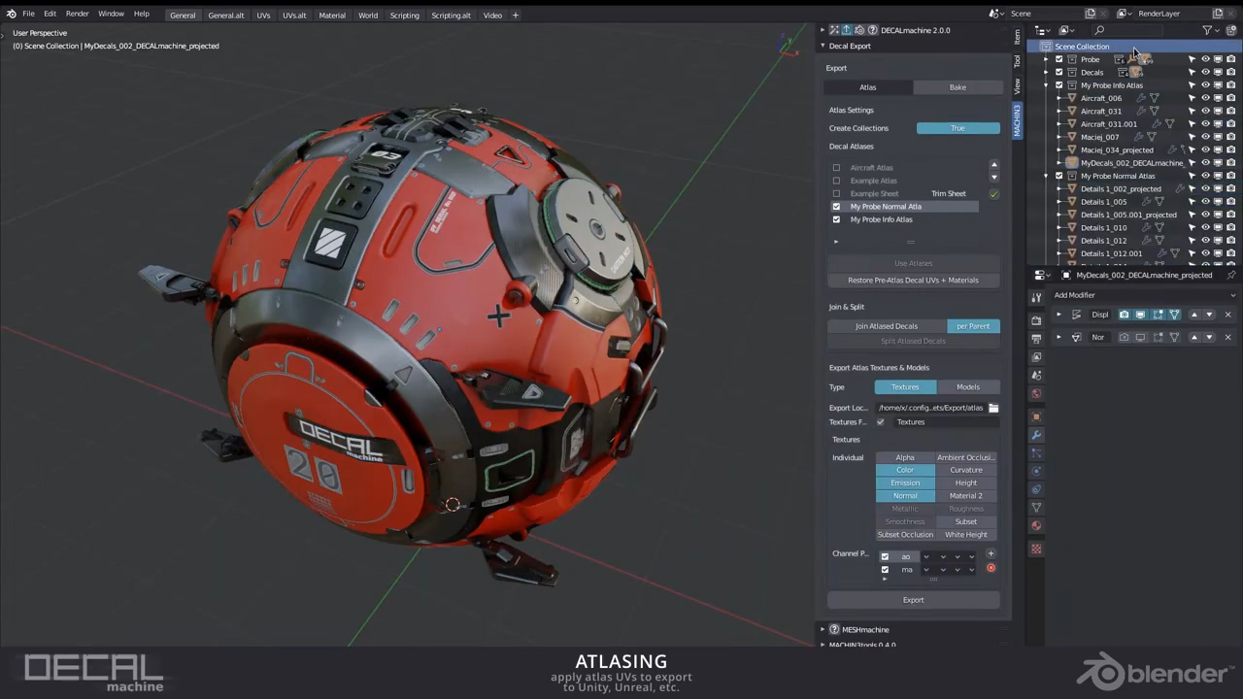Toggle Create Collections True button
Viewport: 1243px width, 699px height.
957,128
